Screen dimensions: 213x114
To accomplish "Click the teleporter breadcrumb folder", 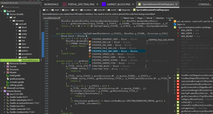I will 124,10.
